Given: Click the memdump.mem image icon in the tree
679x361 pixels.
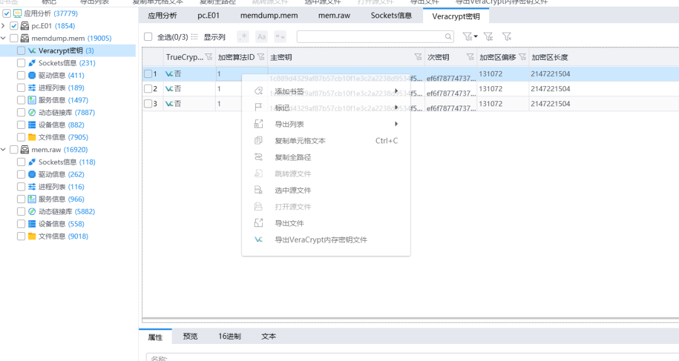Looking at the screenshot, I should pyautogui.click(x=25, y=38).
